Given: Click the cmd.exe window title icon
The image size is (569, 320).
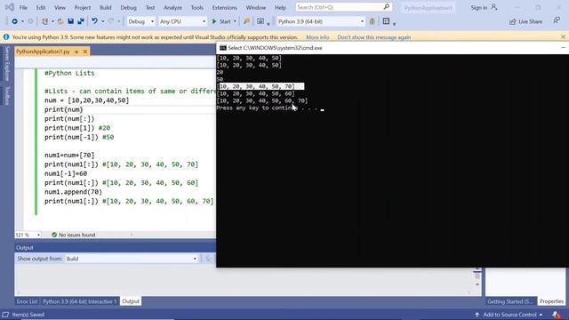Looking at the screenshot, I should (x=223, y=48).
